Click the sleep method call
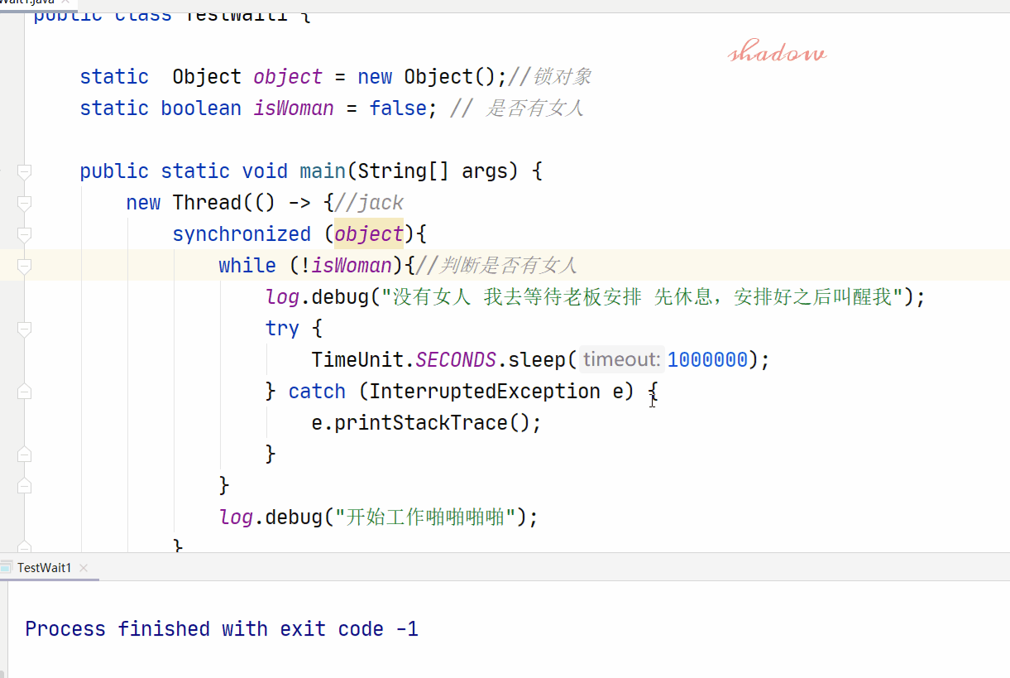The height and width of the screenshot is (678, 1010). point(536,359)
